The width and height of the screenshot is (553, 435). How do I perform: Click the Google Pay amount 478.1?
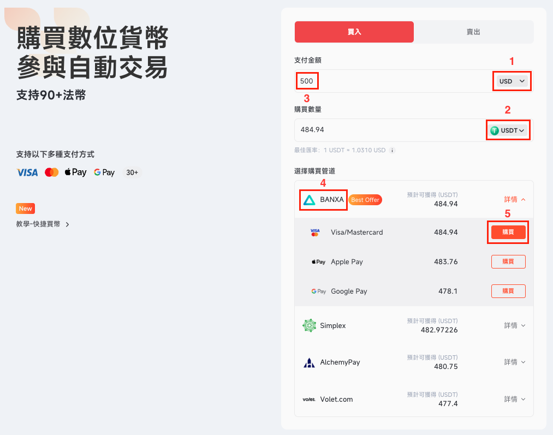pos(448,291)
